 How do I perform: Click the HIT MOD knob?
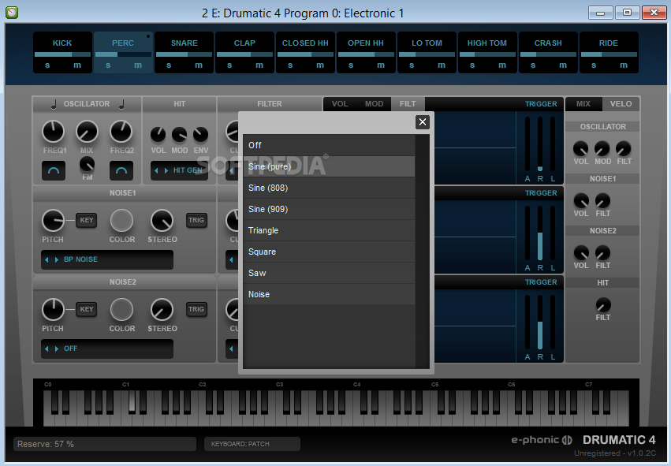(x=179, y=135)
